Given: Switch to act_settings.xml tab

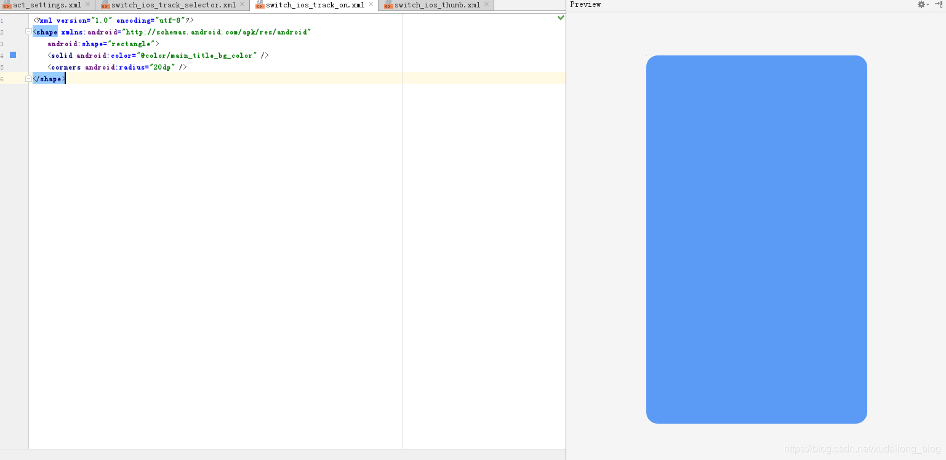Looking at the screenshot, I should tap(47, 5).
